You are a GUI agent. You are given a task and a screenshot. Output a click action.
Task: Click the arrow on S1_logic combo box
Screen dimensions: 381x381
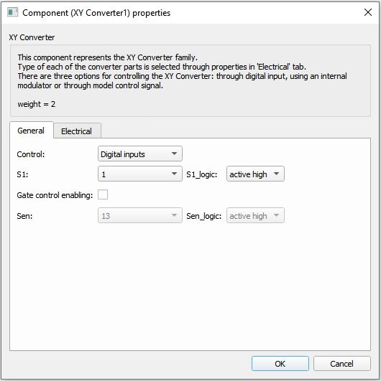[276, 174]
